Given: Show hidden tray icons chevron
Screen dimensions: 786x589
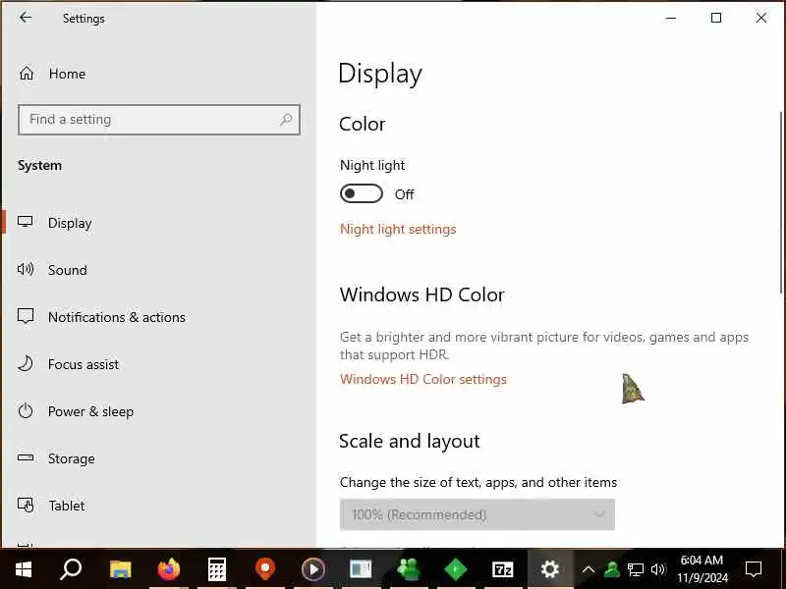Looking at the screenshot, I should click(x=589, y=569).
